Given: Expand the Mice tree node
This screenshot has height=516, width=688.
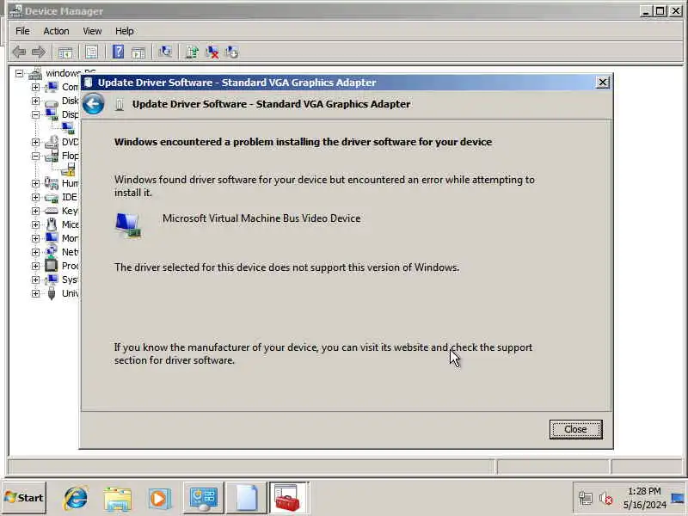Looking at the screenshot, I should tap(35, 224).
